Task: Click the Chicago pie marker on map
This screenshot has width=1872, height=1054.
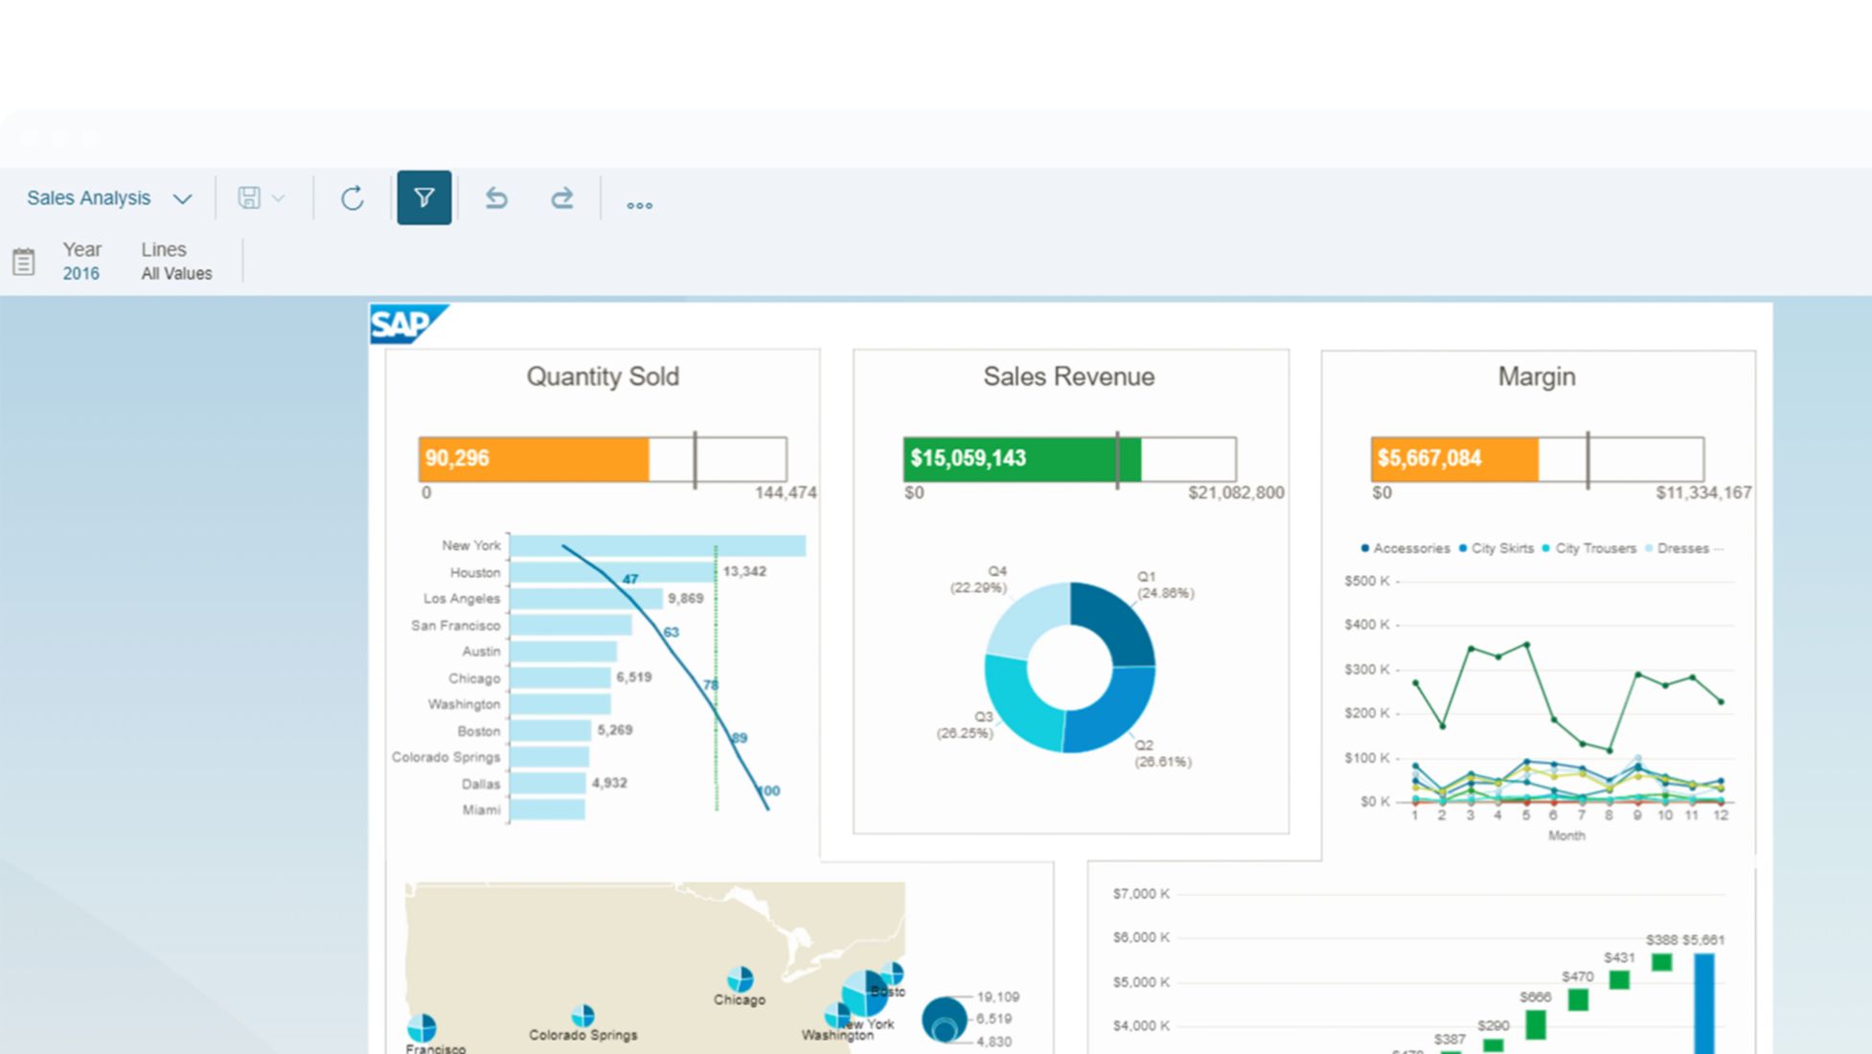Action: [x=740, y=979]
